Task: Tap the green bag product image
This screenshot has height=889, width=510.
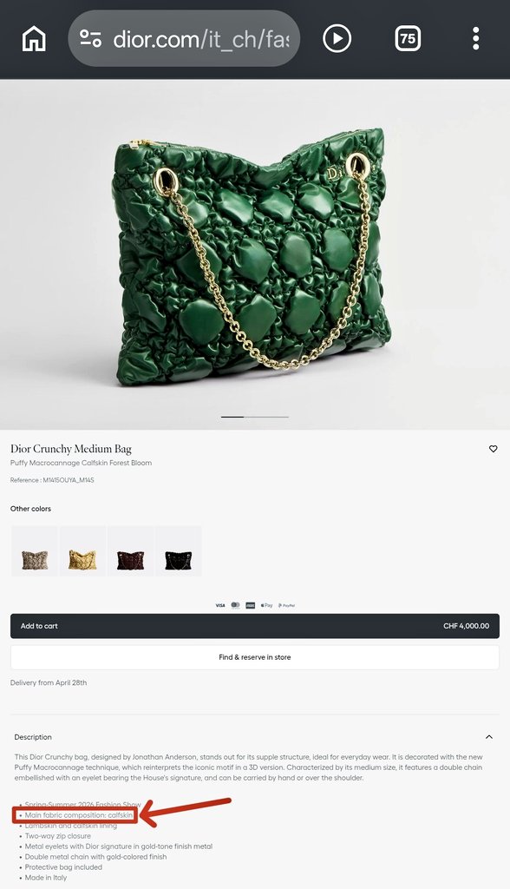Action: (x=252, y=255)
